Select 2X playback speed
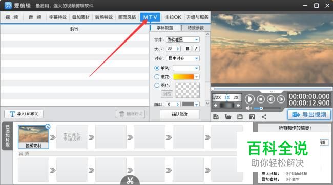The height and width of the screenshot is (185, 333). [236, 97]
